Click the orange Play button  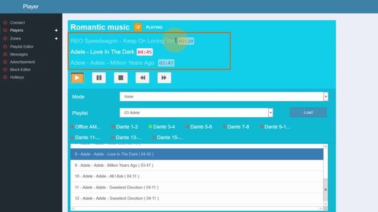coord(77,78)
